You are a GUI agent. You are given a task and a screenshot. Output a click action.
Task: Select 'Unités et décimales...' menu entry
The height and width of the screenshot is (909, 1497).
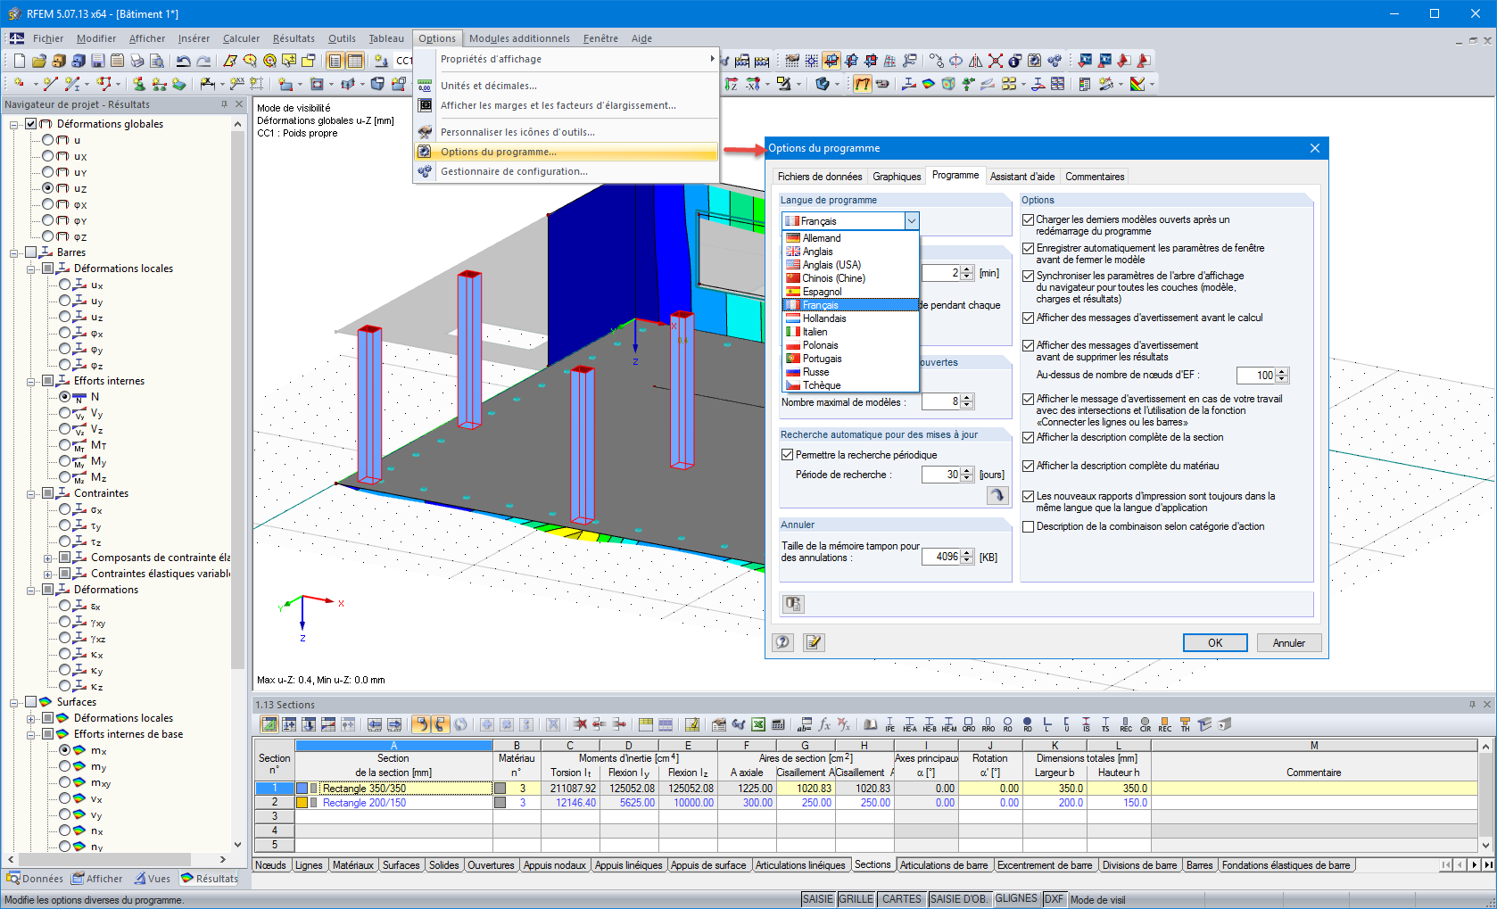(567, 86)
